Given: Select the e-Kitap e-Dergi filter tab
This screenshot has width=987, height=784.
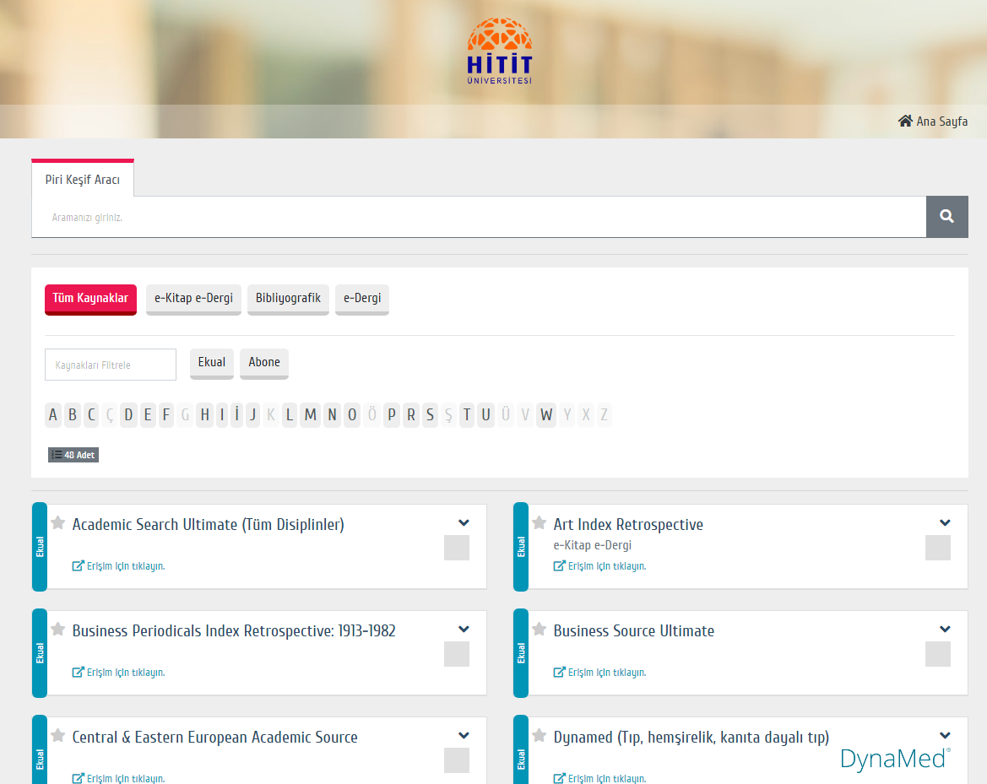Looking at the screenshot, I should (194, 299).
